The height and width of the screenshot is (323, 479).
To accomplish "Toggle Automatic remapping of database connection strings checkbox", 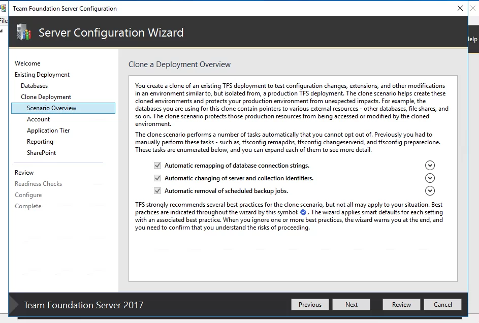I will (157, 166).
